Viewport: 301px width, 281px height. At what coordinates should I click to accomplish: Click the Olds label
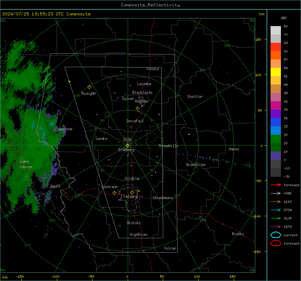click(x=127, y=139)
